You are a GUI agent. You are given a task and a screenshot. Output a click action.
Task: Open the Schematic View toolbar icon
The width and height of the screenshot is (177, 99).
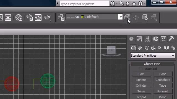point(8,17)
